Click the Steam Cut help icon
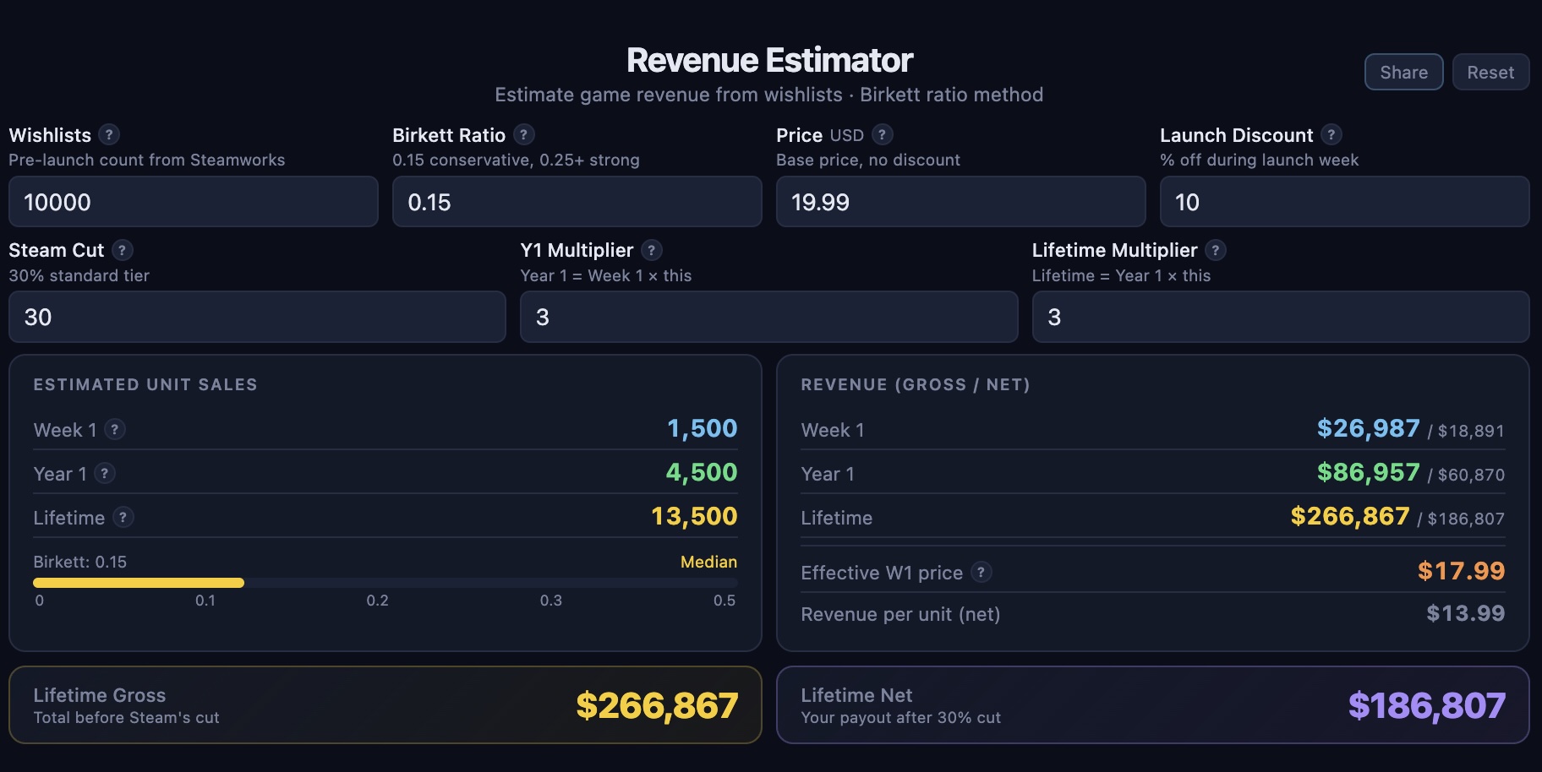The image size is (1542, 772). [x=123, y=250]
